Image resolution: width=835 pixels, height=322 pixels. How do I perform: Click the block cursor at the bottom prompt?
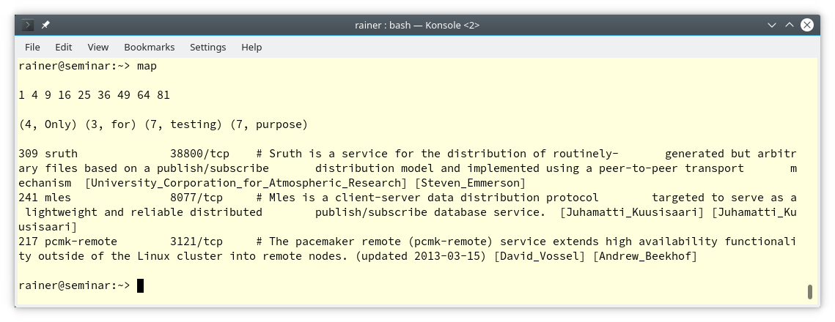point(140,285)
